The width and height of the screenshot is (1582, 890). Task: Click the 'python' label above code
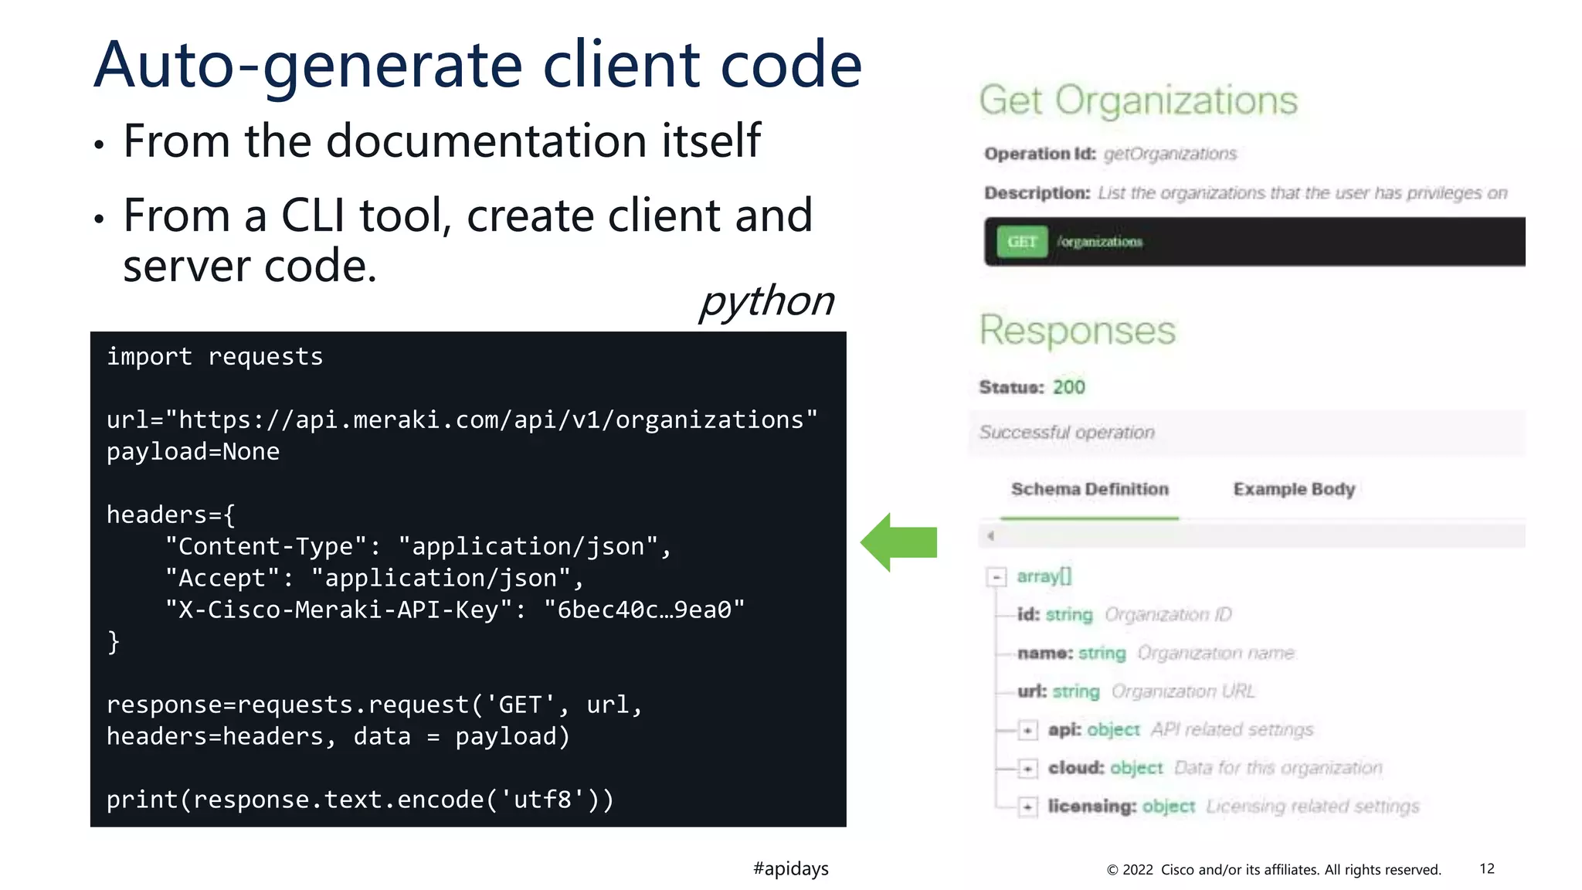pos(766,302)
